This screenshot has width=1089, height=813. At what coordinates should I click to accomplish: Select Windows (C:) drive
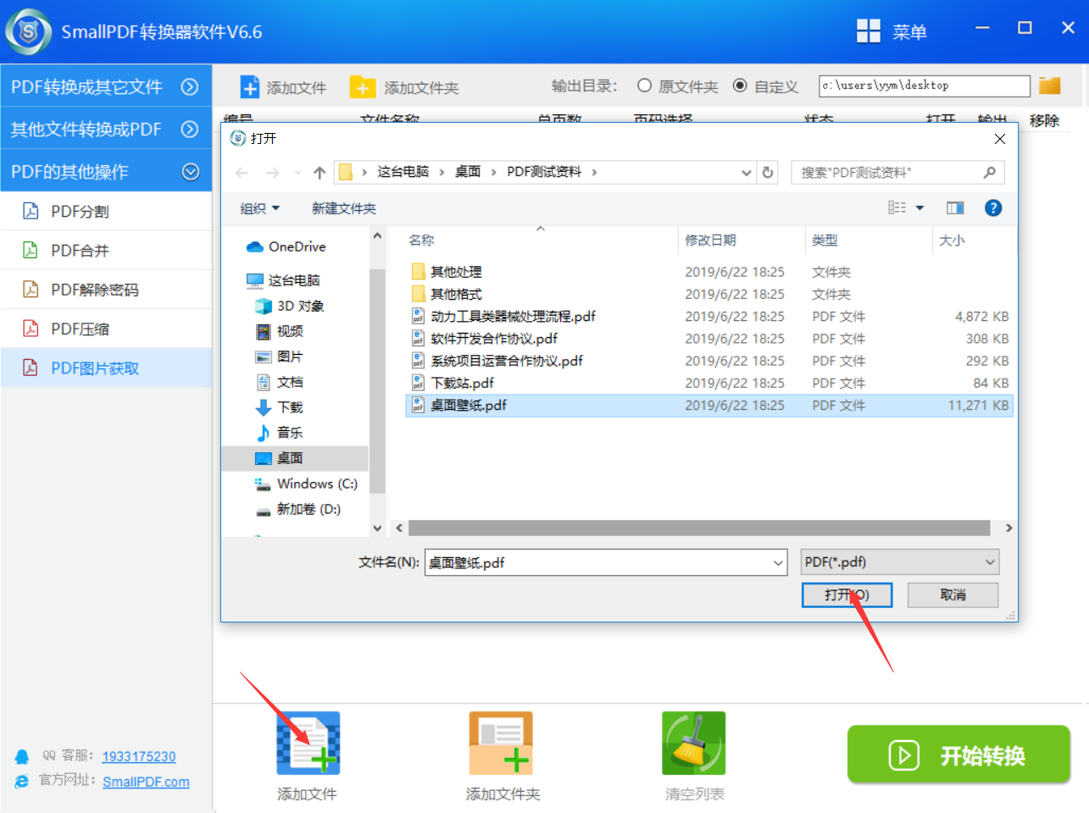point(306,484)
